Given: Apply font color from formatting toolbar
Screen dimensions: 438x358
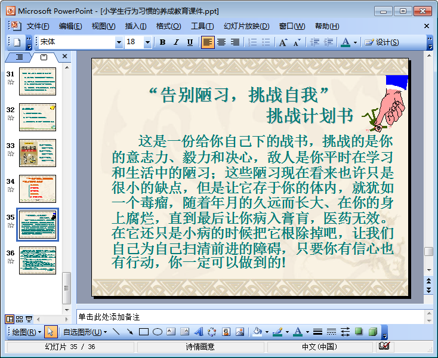Looking at the screenshot, I should point(346,42).
